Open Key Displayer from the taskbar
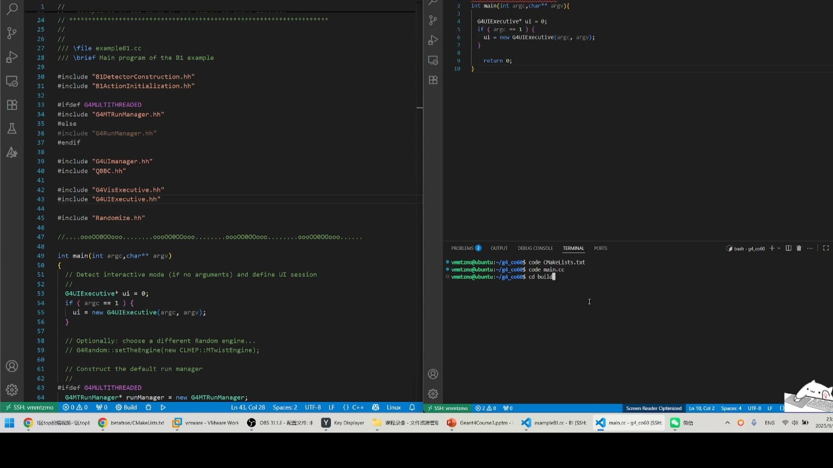 tap(343, 423)
